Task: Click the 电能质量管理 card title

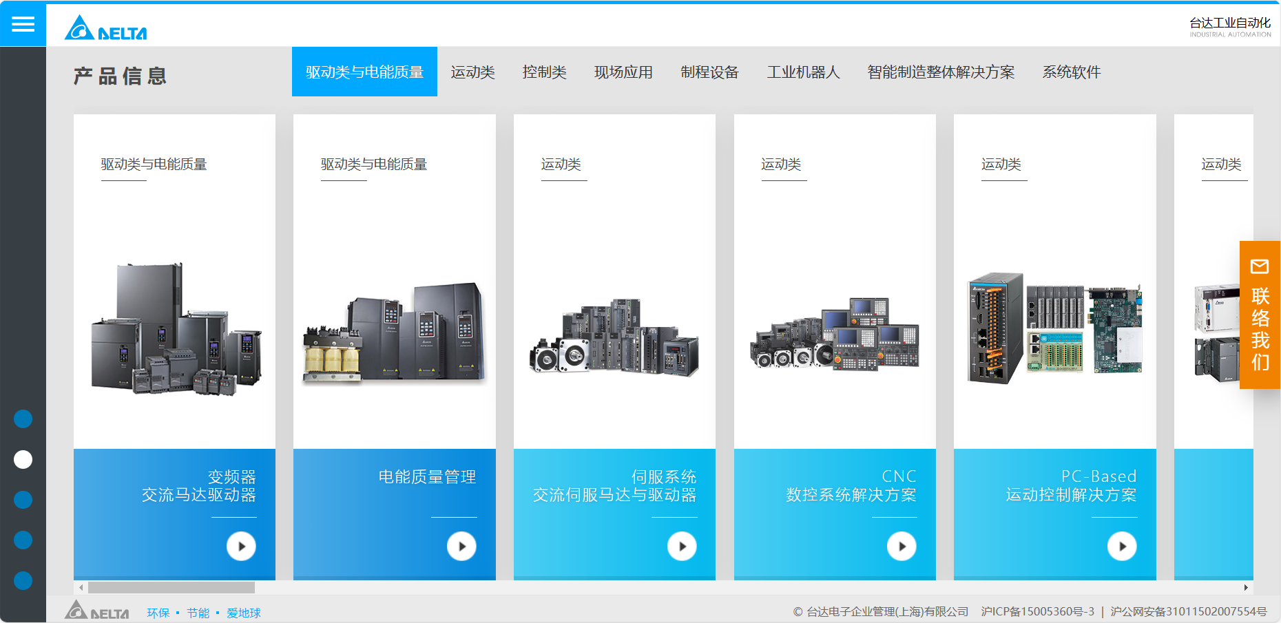Action: click(x=427, y=477)
